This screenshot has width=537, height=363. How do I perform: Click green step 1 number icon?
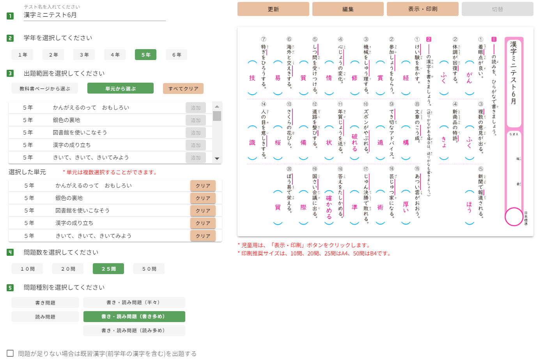[10, 16]
